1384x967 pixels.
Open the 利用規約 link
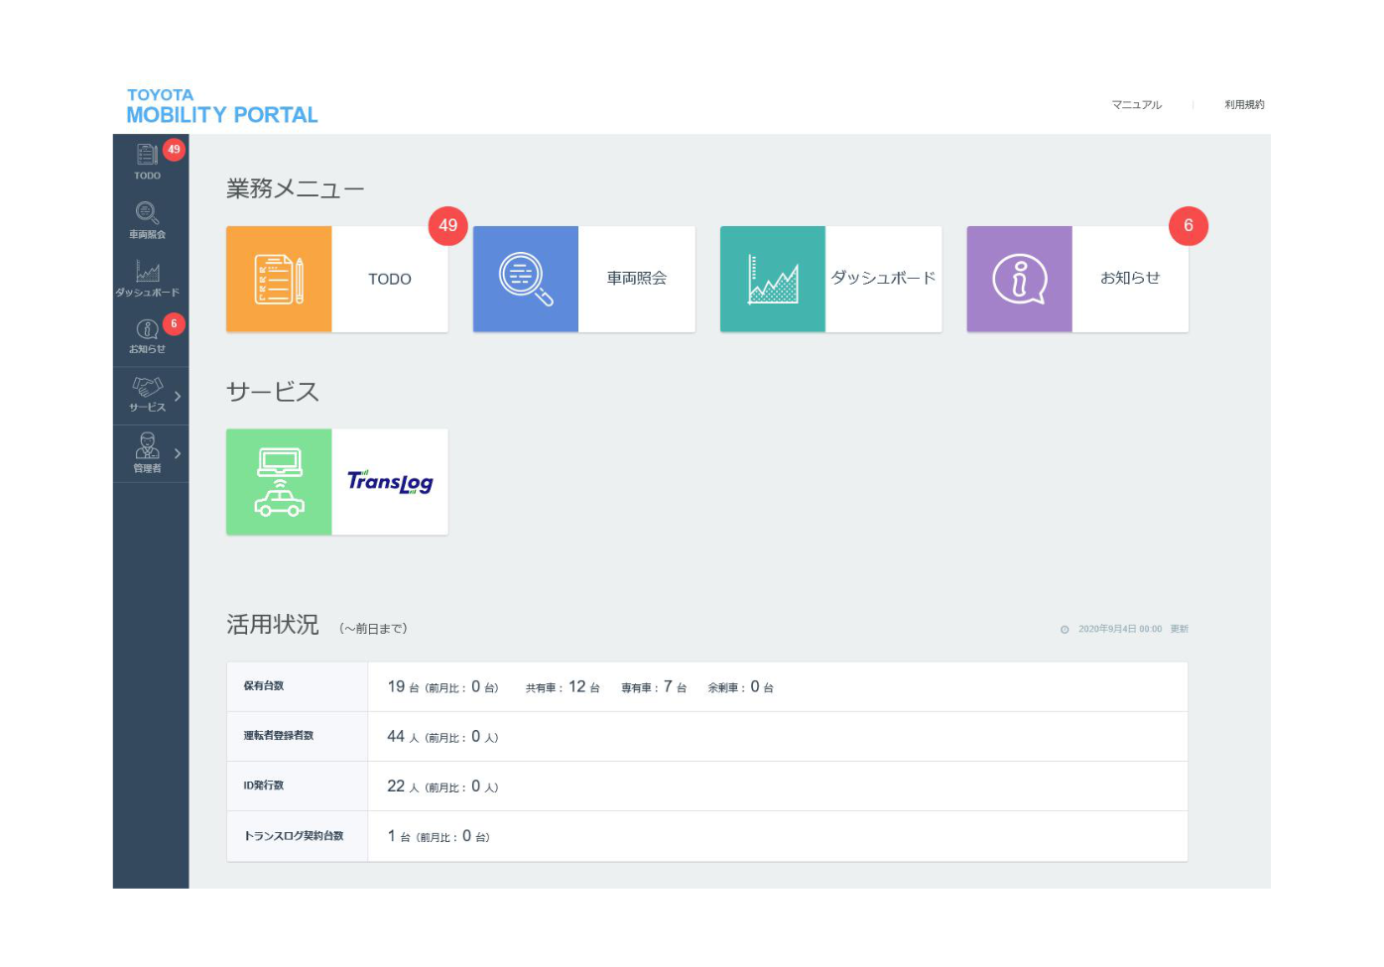(x=1244, y=104)
